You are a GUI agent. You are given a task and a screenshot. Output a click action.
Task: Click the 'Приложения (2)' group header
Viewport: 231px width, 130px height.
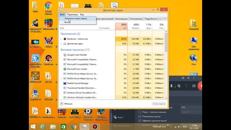click(70, 34)
